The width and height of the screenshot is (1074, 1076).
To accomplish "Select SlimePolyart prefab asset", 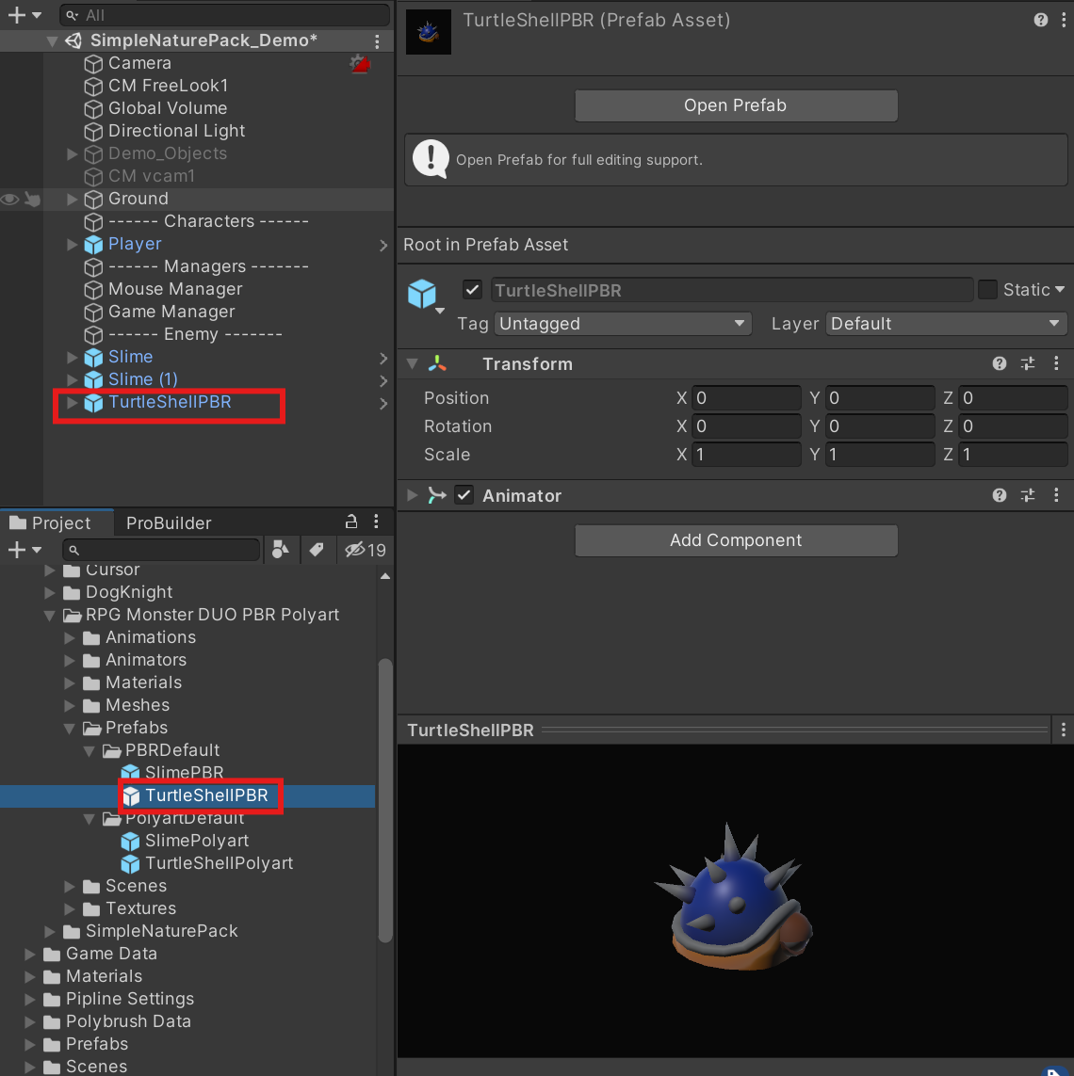I will (x=196, y=841).
